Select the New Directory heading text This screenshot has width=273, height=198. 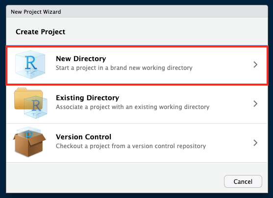click(x=81, y=59)
